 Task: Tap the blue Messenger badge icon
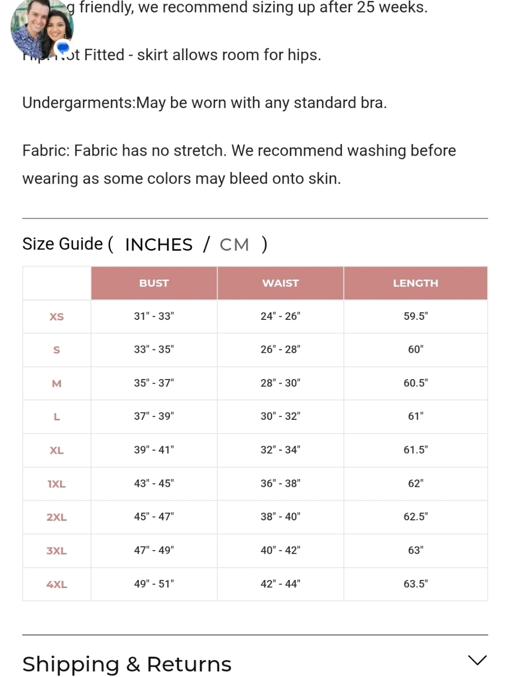pos(63,48)
